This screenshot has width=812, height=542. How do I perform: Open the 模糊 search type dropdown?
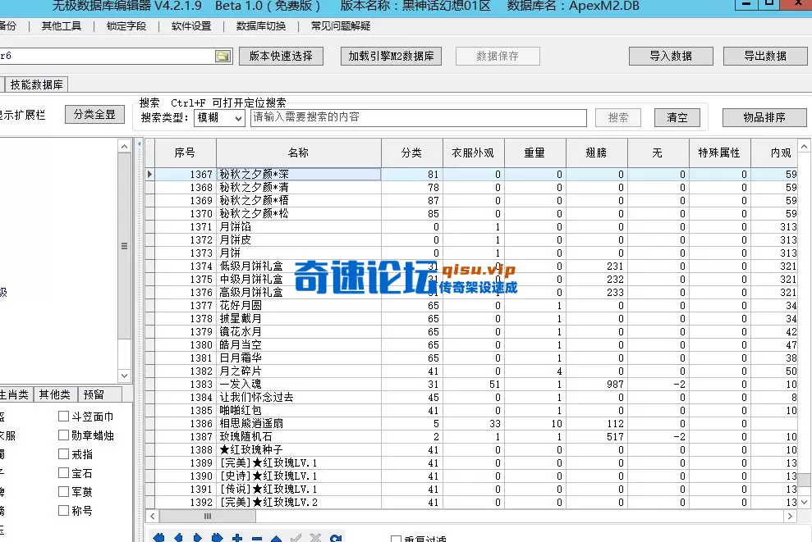238,119
